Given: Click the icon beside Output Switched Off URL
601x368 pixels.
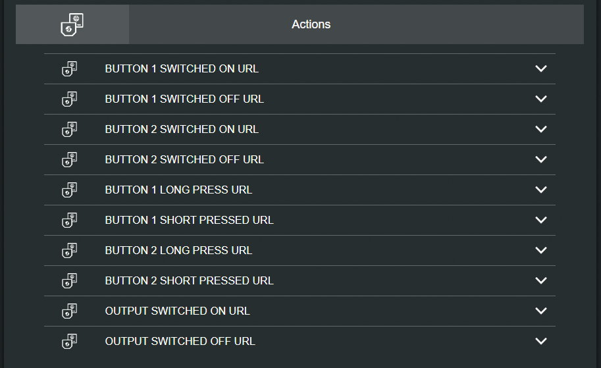Looking at the screenshot, I should click(x=69, y=341).
